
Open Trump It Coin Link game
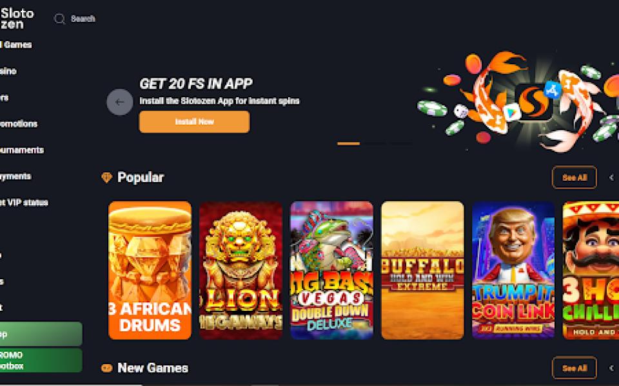tap(513, 270)
